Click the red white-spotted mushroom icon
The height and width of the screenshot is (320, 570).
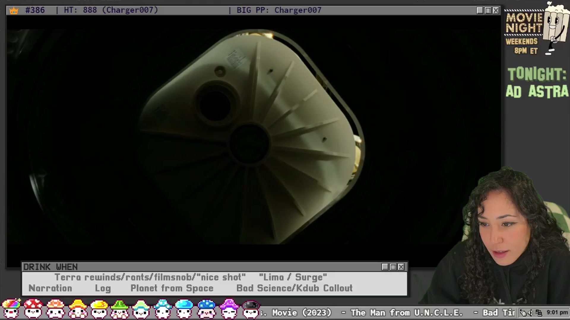[33, 309]
